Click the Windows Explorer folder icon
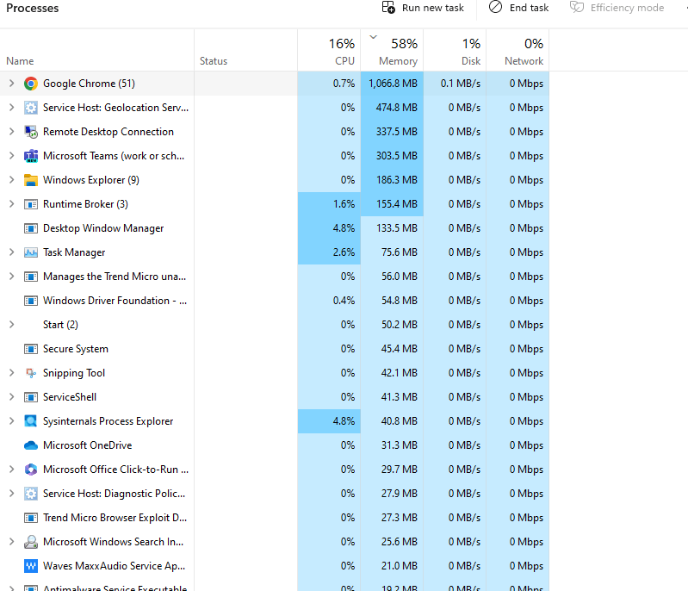The image size is (688, 591). (31, 180)
